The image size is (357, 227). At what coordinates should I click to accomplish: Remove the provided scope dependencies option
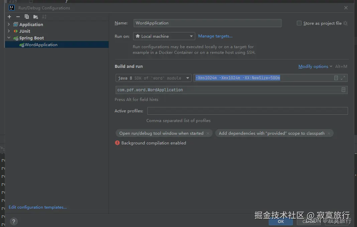coord(329,133)
